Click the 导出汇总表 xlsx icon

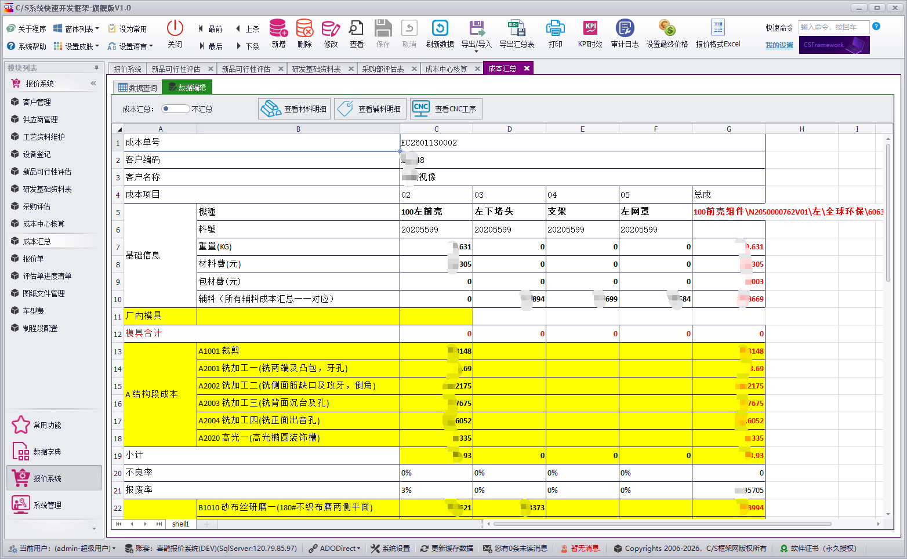tap(516, 28)
